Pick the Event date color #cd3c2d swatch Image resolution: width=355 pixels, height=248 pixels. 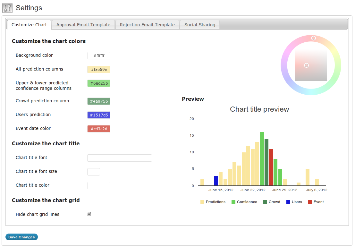[99, 129]
